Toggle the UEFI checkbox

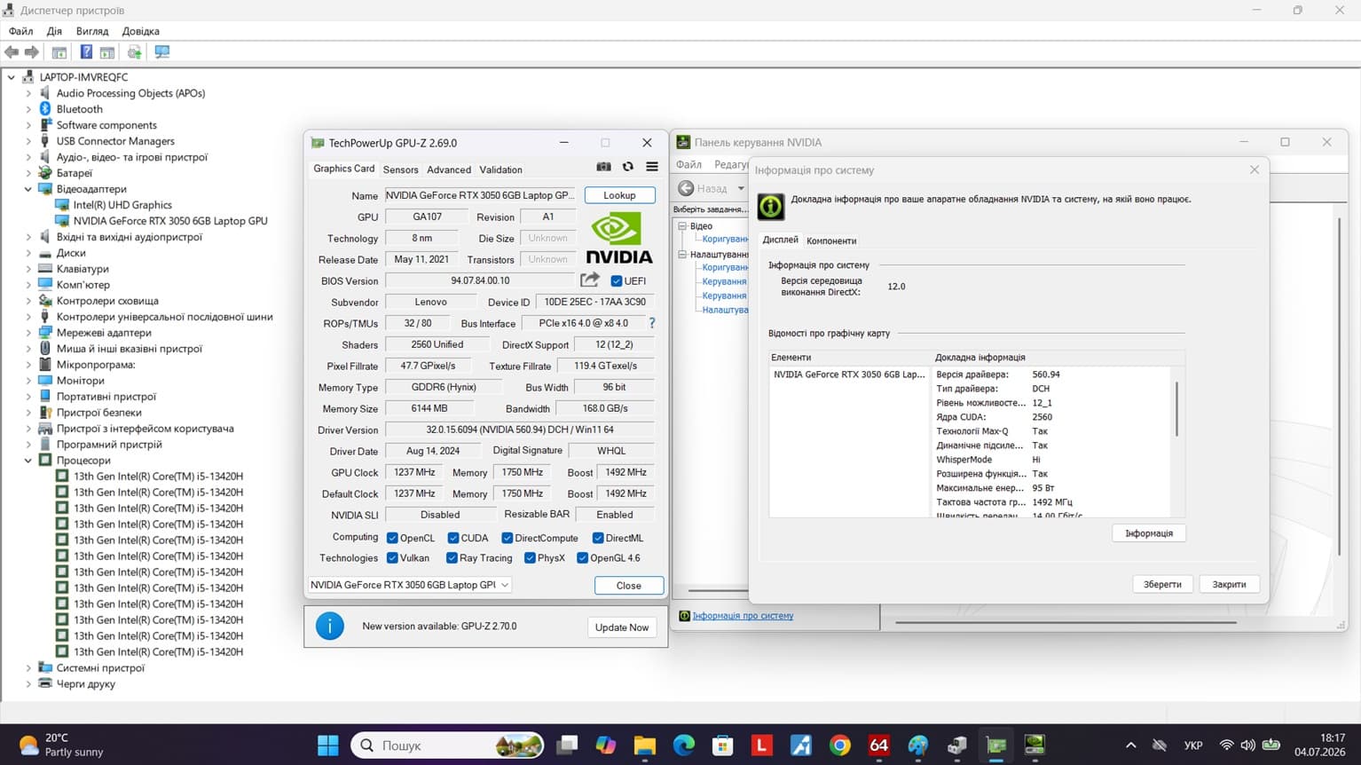617,281
